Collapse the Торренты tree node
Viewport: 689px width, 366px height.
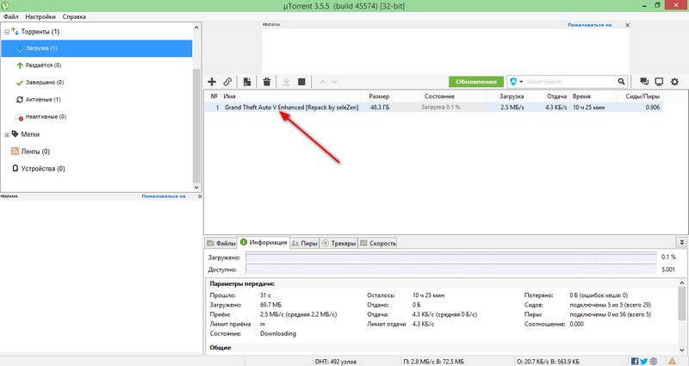point(7,32)
